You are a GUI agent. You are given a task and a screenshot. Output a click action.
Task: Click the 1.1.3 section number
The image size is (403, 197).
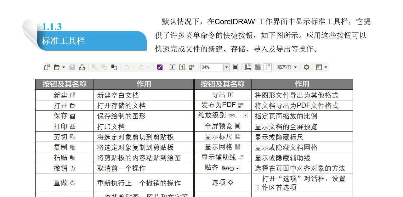point(52,27)
